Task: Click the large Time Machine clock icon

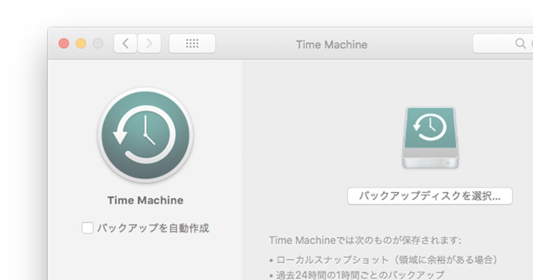Action: coord(145,136)
